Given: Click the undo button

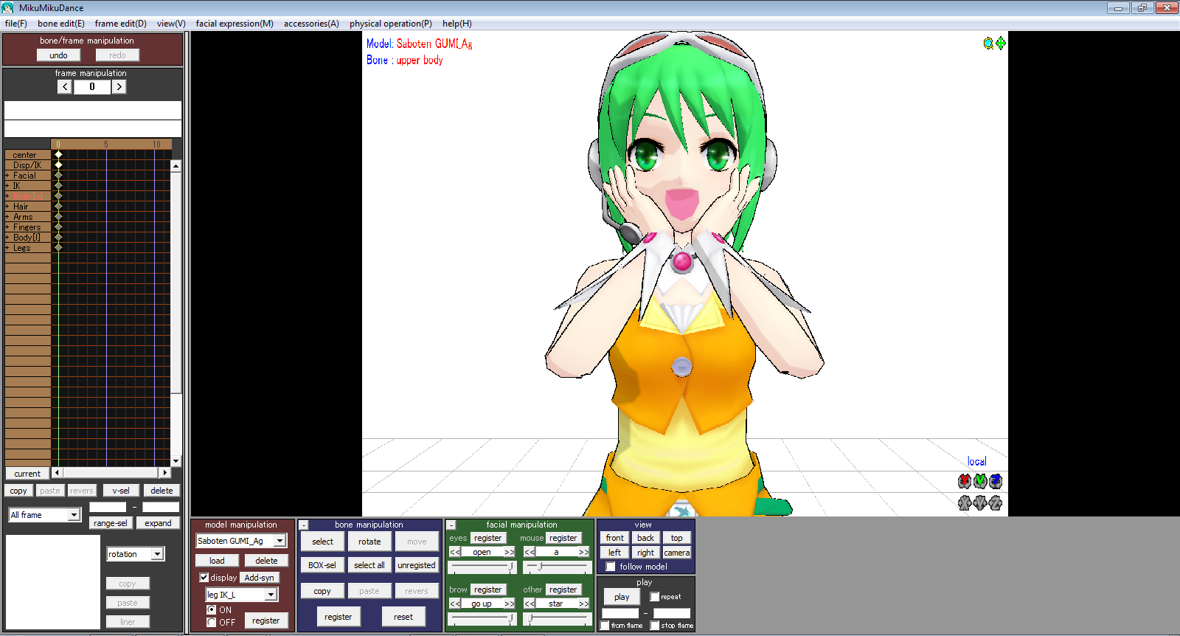Looking at the screenshot, I should (x=58, y=55).
